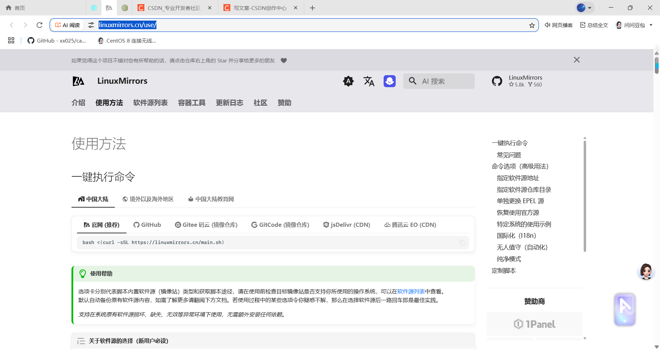The height and width of the screenshot is (350, 660).
Task: Open the apps grid in bookmarks bar
Action: [11, 40]
